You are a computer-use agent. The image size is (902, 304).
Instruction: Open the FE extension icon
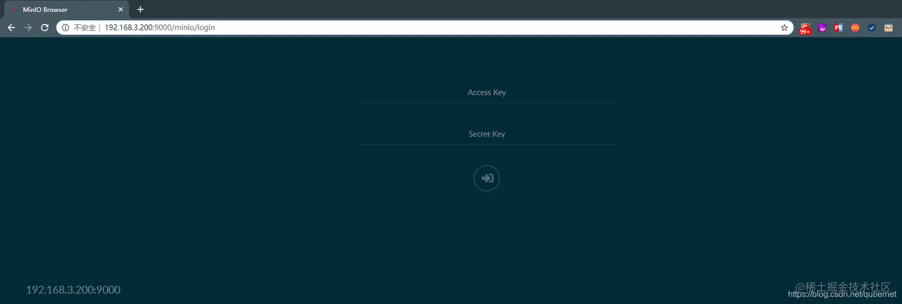(839, 27)
